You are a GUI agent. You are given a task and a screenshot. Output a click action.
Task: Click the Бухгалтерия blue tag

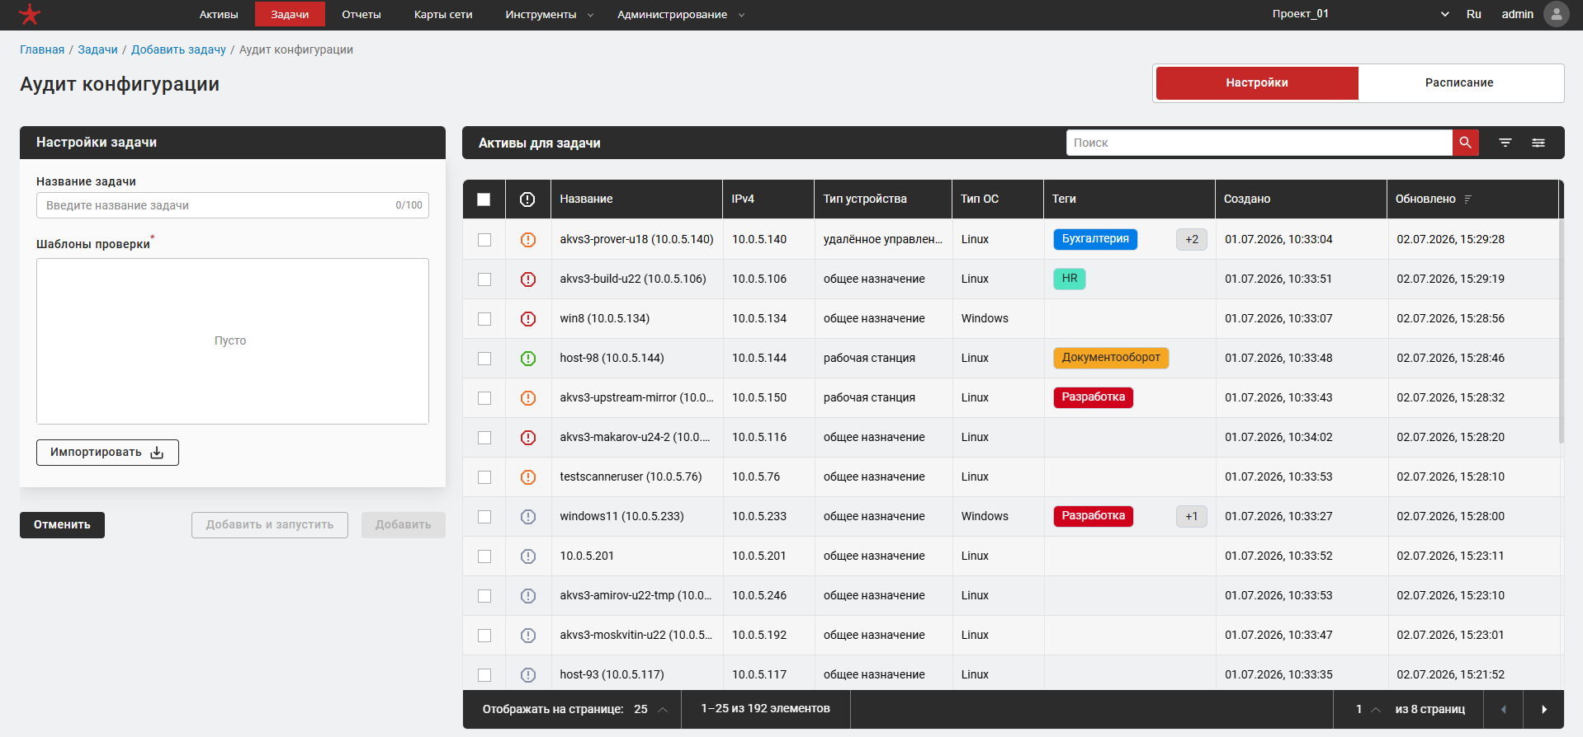(x=1095, y=239)
